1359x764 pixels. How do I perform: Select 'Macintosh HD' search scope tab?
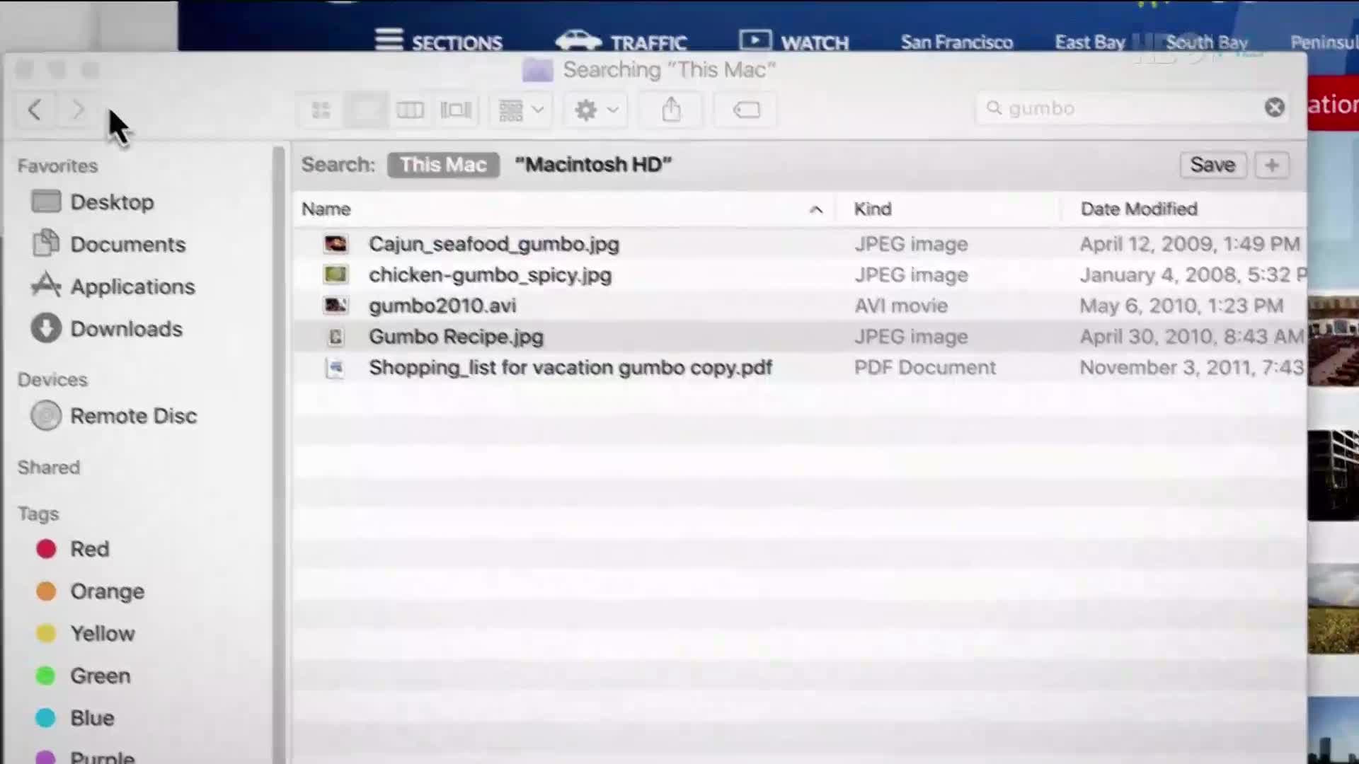[x=592, y=164]
